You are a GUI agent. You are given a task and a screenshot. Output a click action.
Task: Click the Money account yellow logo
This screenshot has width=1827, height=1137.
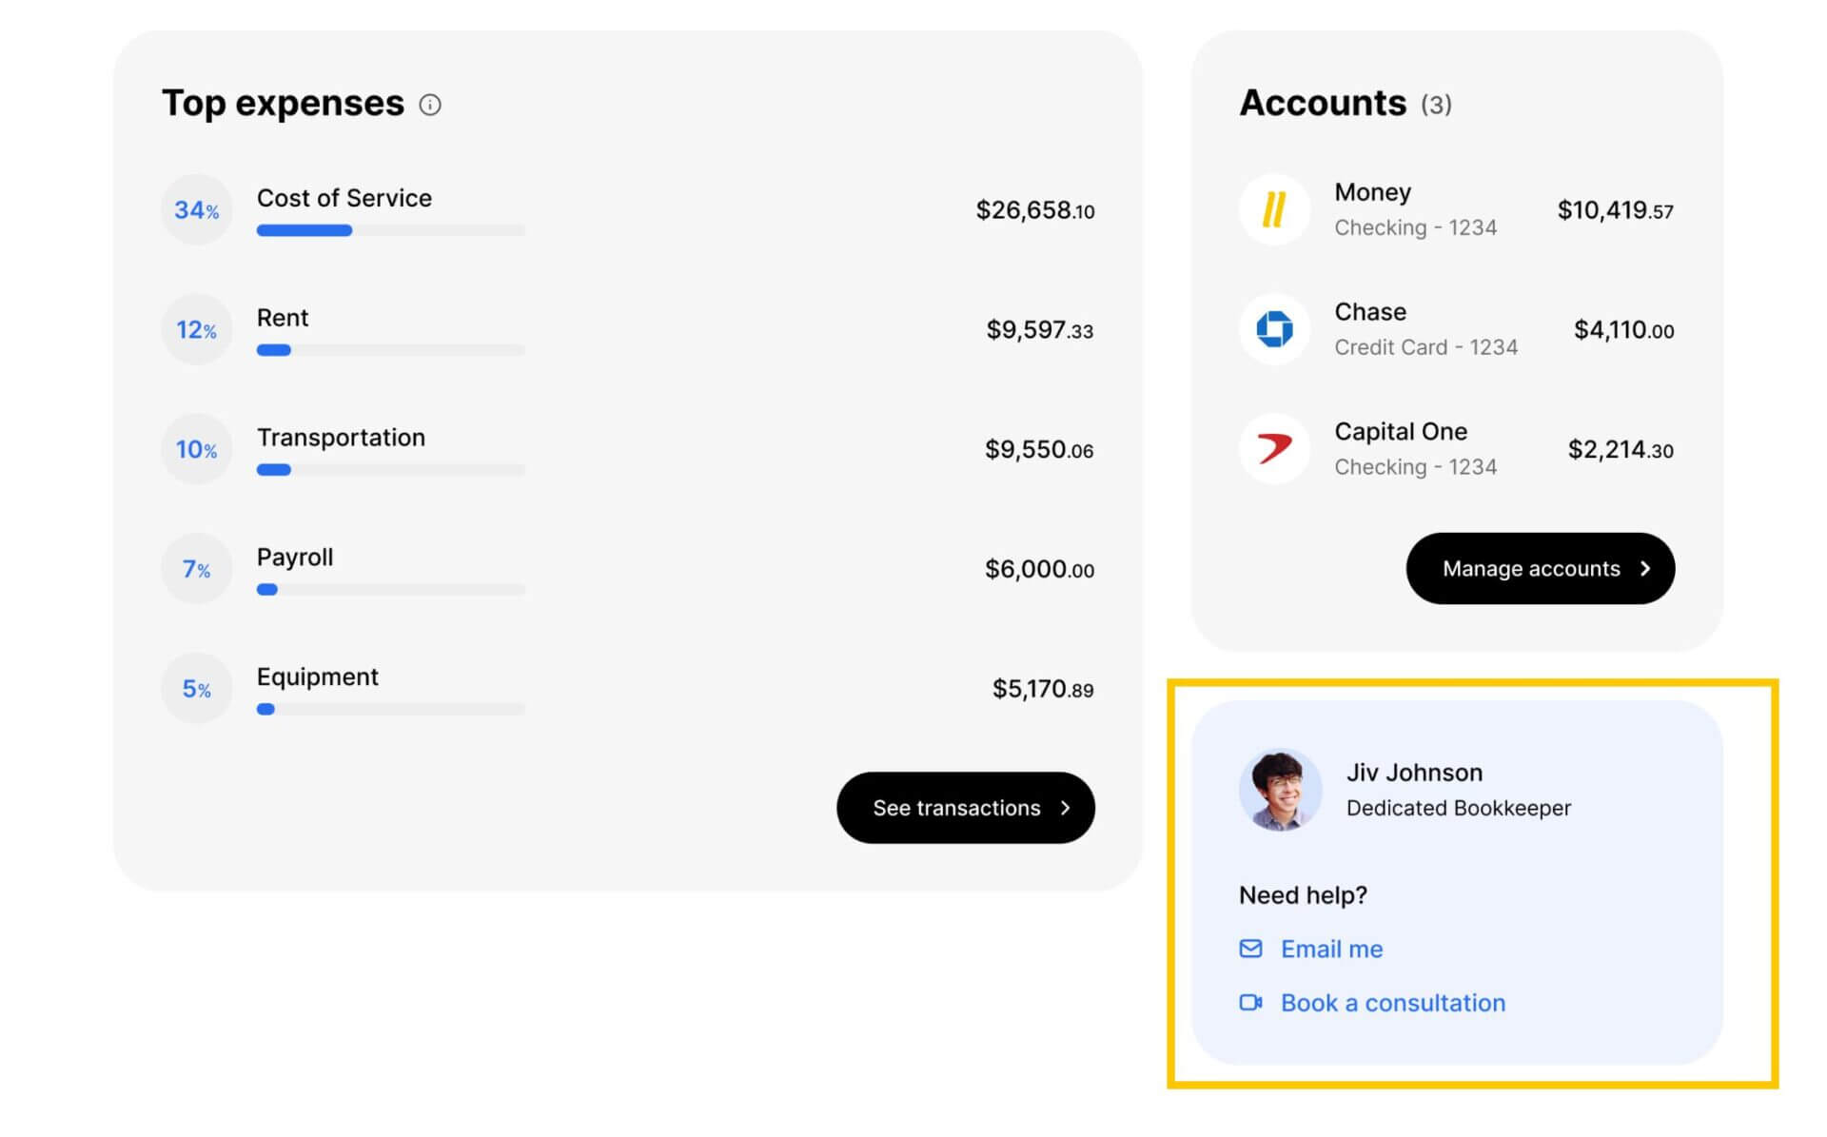pos(1274,210)
